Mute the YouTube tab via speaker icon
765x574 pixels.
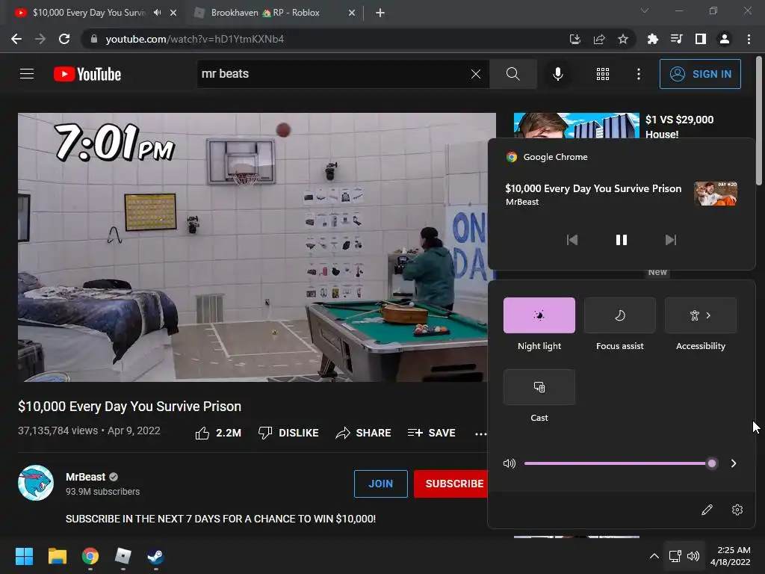(157, 13)
